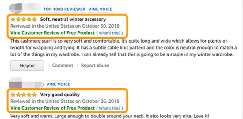Open the second reviewer's blurred profile avatar
This screenshot has width=243, height=119.
point(26,83)
